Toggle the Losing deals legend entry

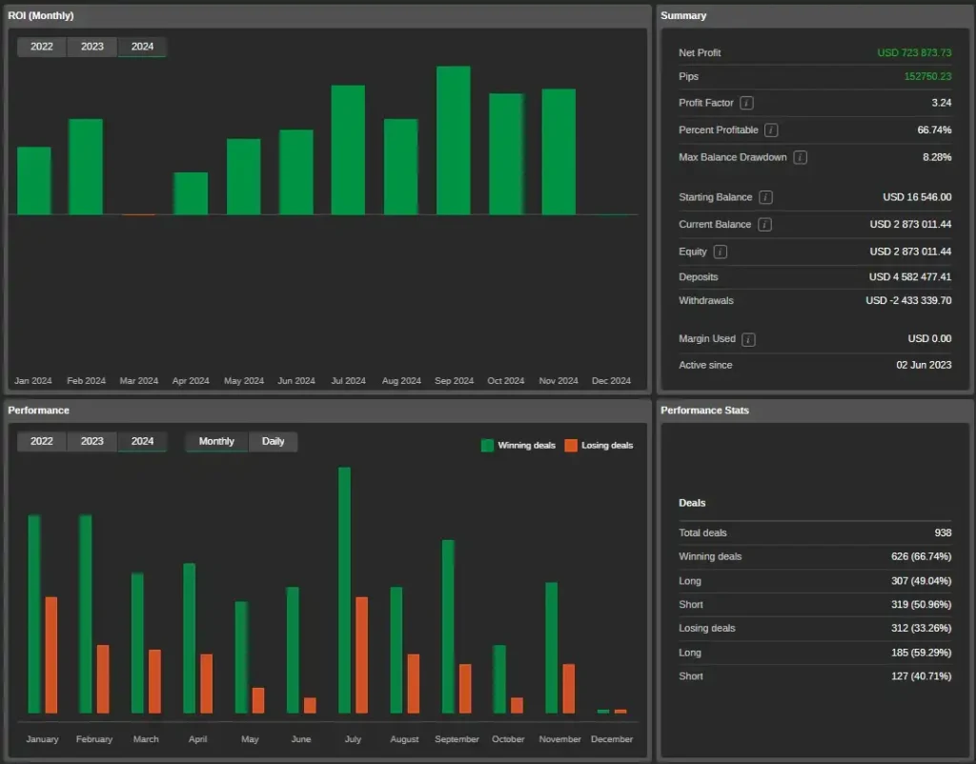pyautogui.click(x=599, y=445)
